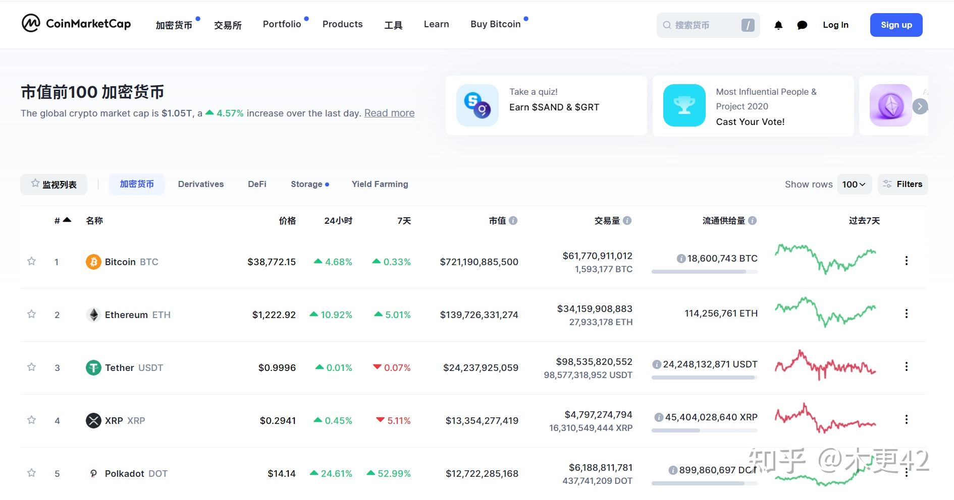Image resolution: width=954 pixels, height=500 pixels.
Task: Switch to the Storage tab
Action: tap(306, 184)
